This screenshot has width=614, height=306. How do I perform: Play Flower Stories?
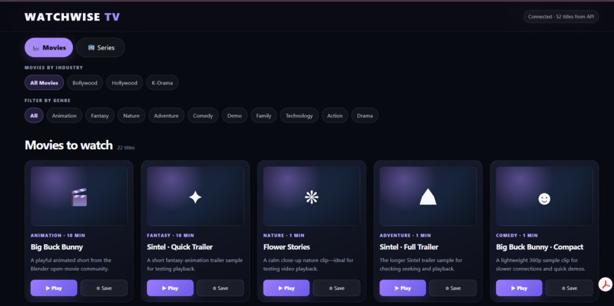(286, 288)
